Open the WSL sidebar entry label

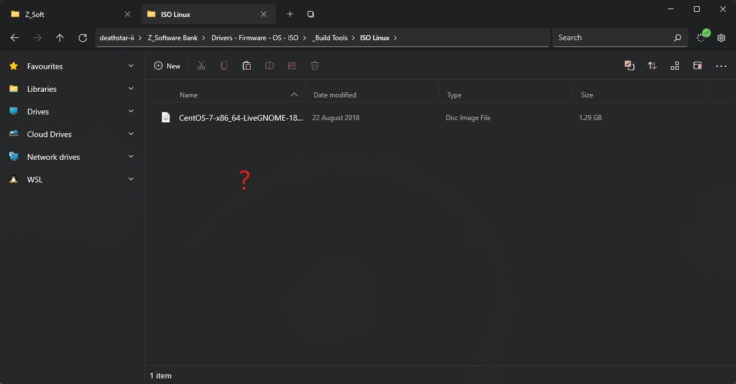pyautogui.click(x=35, y=180)
